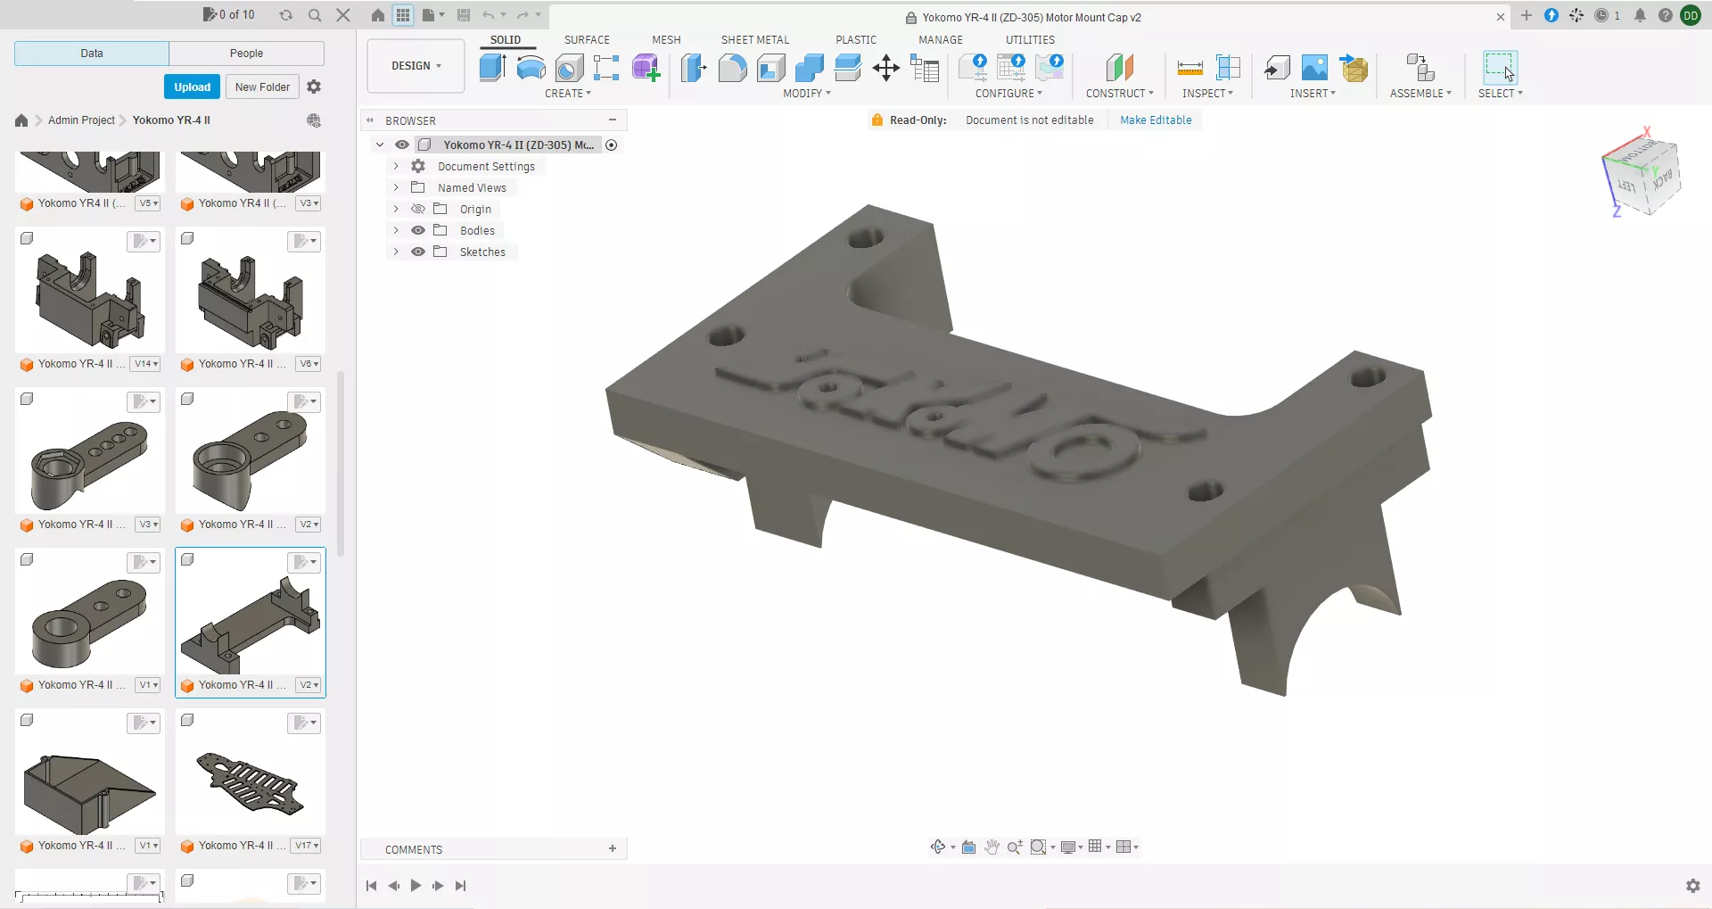Screen dimensions: 1712x909
Task: Select the Press Pull tool
Action: pos(694,68)
